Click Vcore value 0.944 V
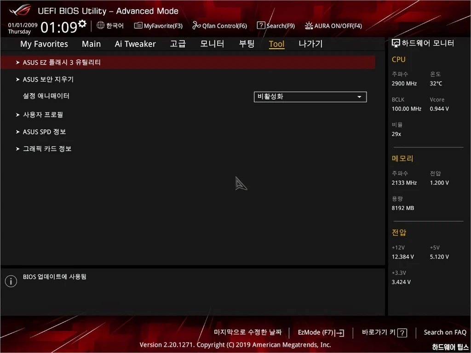 [x=439, y=108]
